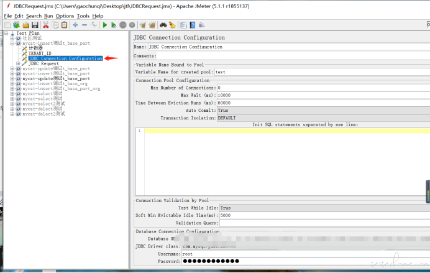The height and width of the screenshot is (273, 430).
Task: Click the Comments input field
Action: (293, 56)
